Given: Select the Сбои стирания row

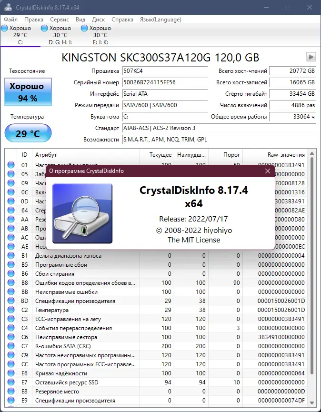Looking at the screenshot, I should click(156, 274).
